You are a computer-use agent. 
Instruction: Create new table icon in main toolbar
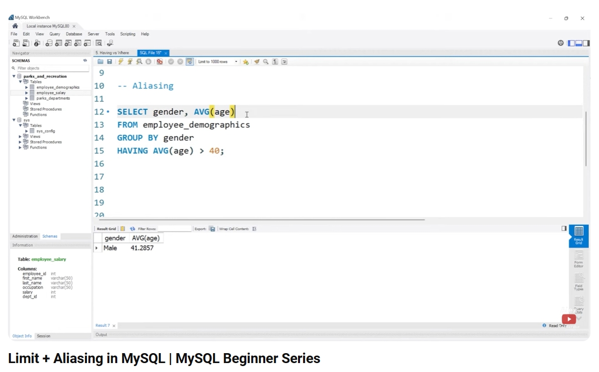click(x=58, y=43)
